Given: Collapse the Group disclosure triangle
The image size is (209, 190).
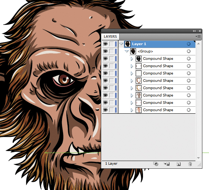Looking at the screenshot, I should coord(126,51).
